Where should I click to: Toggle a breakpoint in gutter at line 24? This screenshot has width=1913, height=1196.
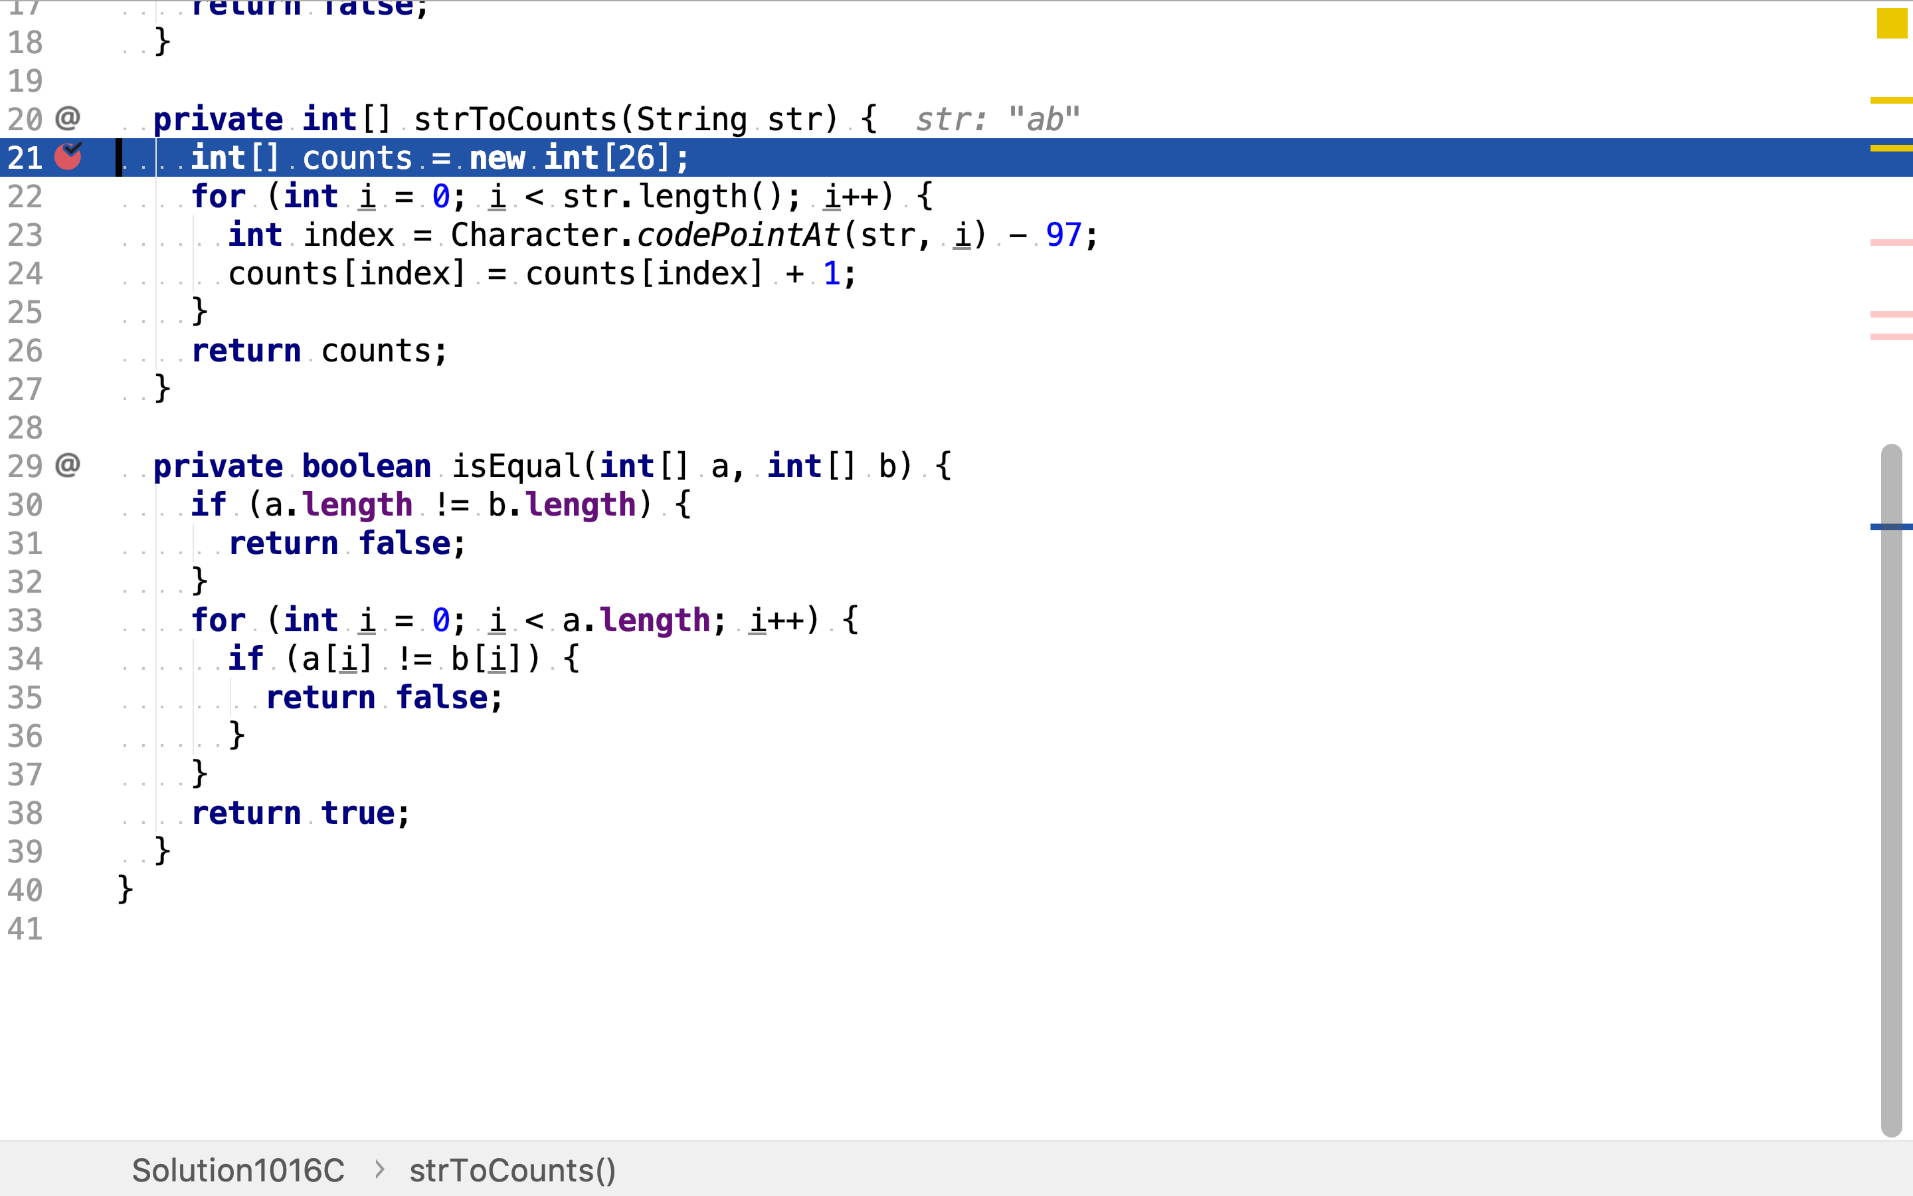68,274
